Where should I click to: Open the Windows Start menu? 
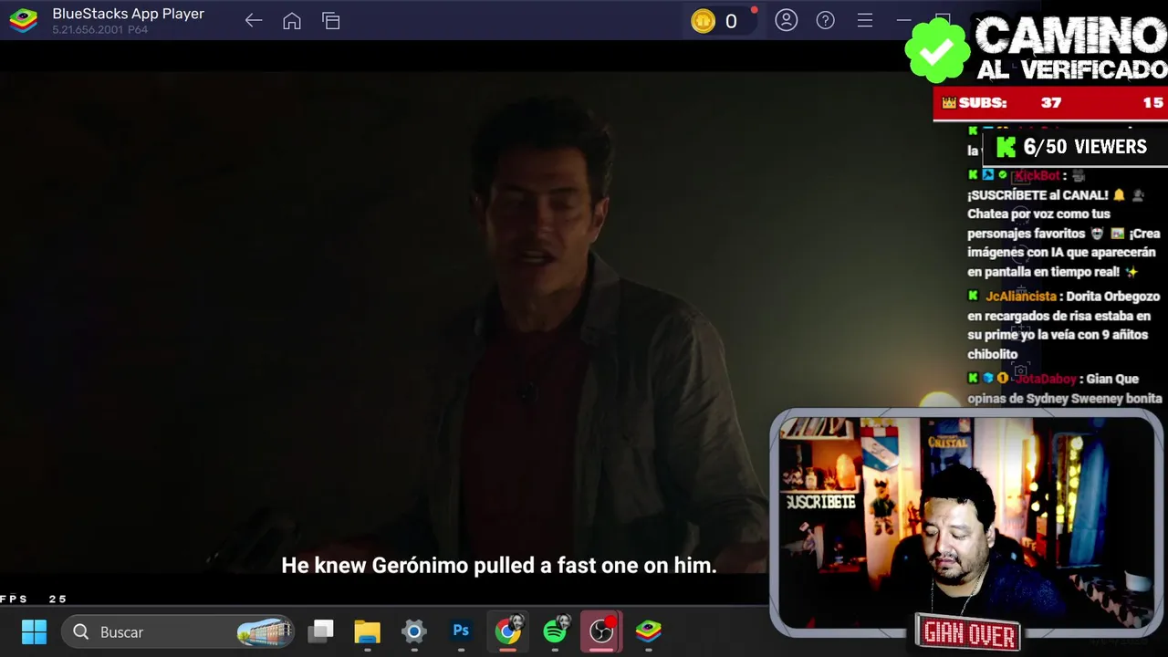(34, 631)
